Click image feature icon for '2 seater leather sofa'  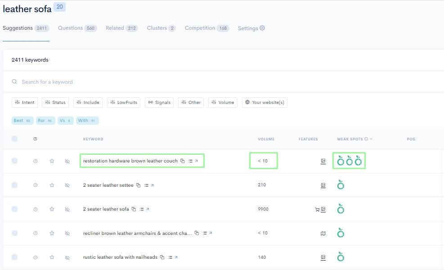(323, 209)
